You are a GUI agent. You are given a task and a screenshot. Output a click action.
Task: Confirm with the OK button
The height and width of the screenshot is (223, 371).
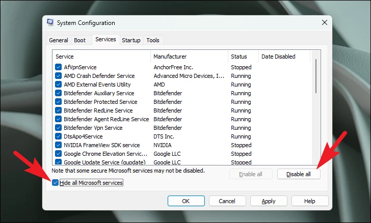click(x=186, y=201)
